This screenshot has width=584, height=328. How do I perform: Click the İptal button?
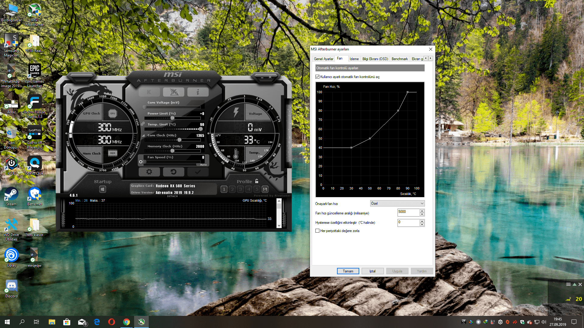point(372,271)
